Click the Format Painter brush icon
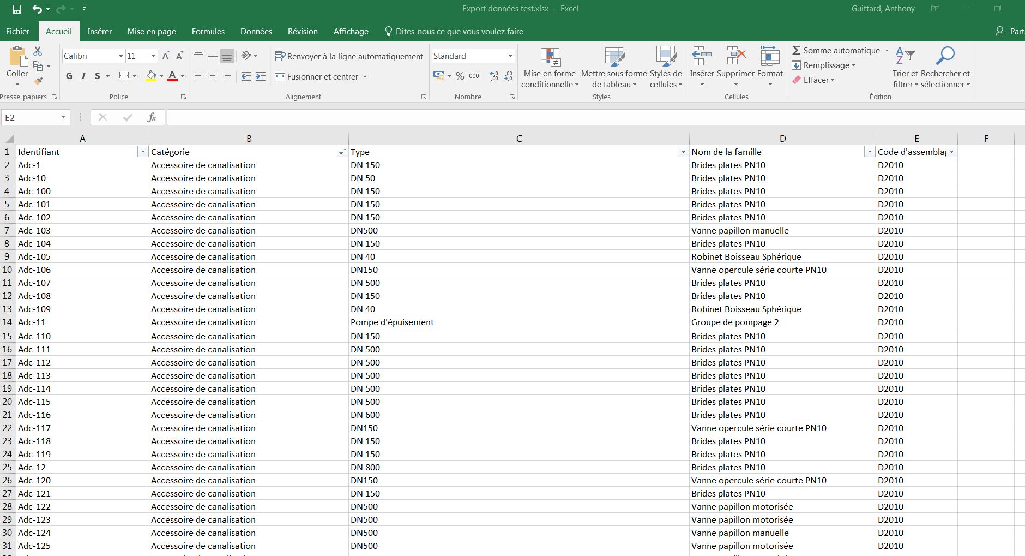The width and height of the screenshot is (1025, 556). pos(38,81)
